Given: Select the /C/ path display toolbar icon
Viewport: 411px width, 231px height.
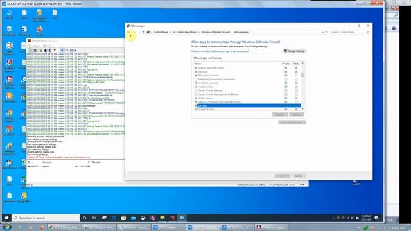Looking at the screenshot, I should 62,50.
